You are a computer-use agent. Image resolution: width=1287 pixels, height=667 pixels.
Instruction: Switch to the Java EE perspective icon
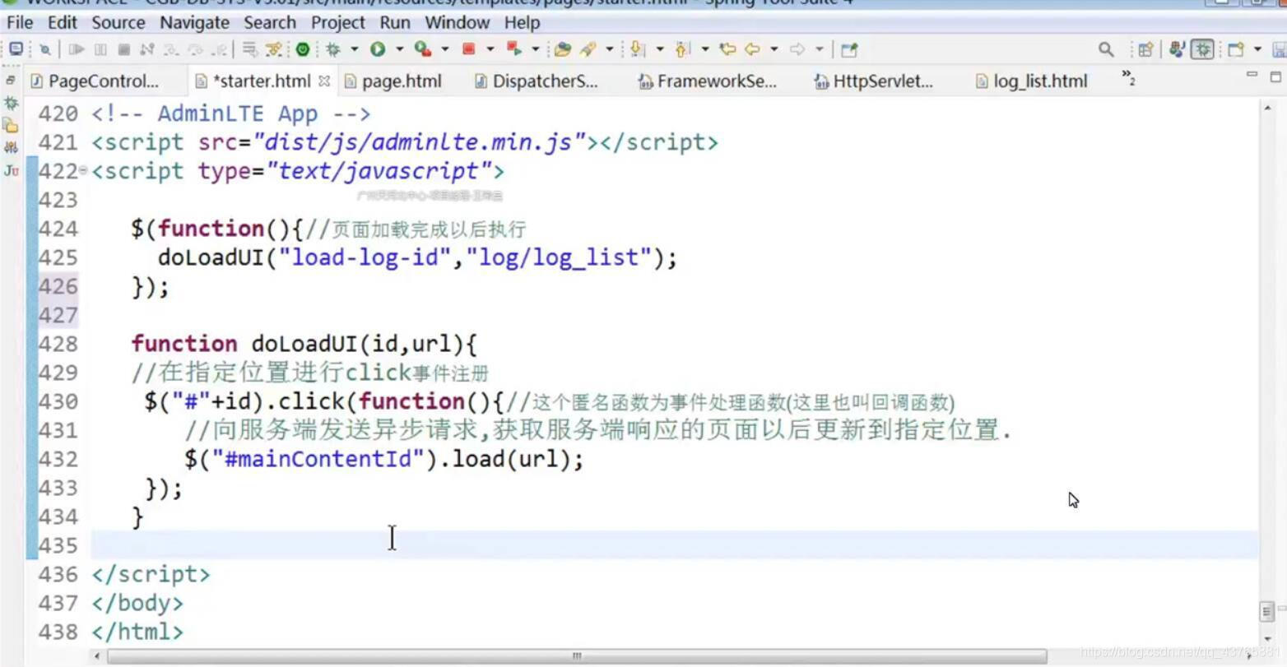(1178, 49)
